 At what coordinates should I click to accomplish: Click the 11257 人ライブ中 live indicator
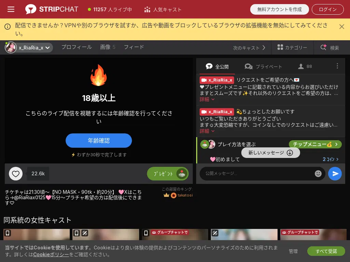tap(110, 10)
